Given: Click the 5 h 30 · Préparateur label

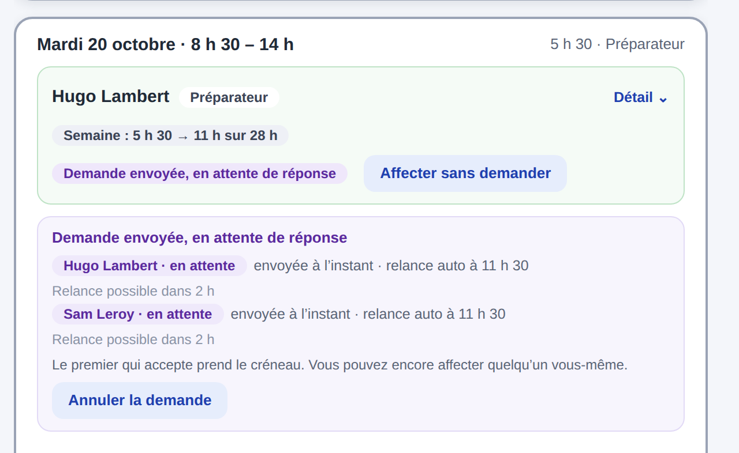Looking at the screenshot, I should (617, 44).
